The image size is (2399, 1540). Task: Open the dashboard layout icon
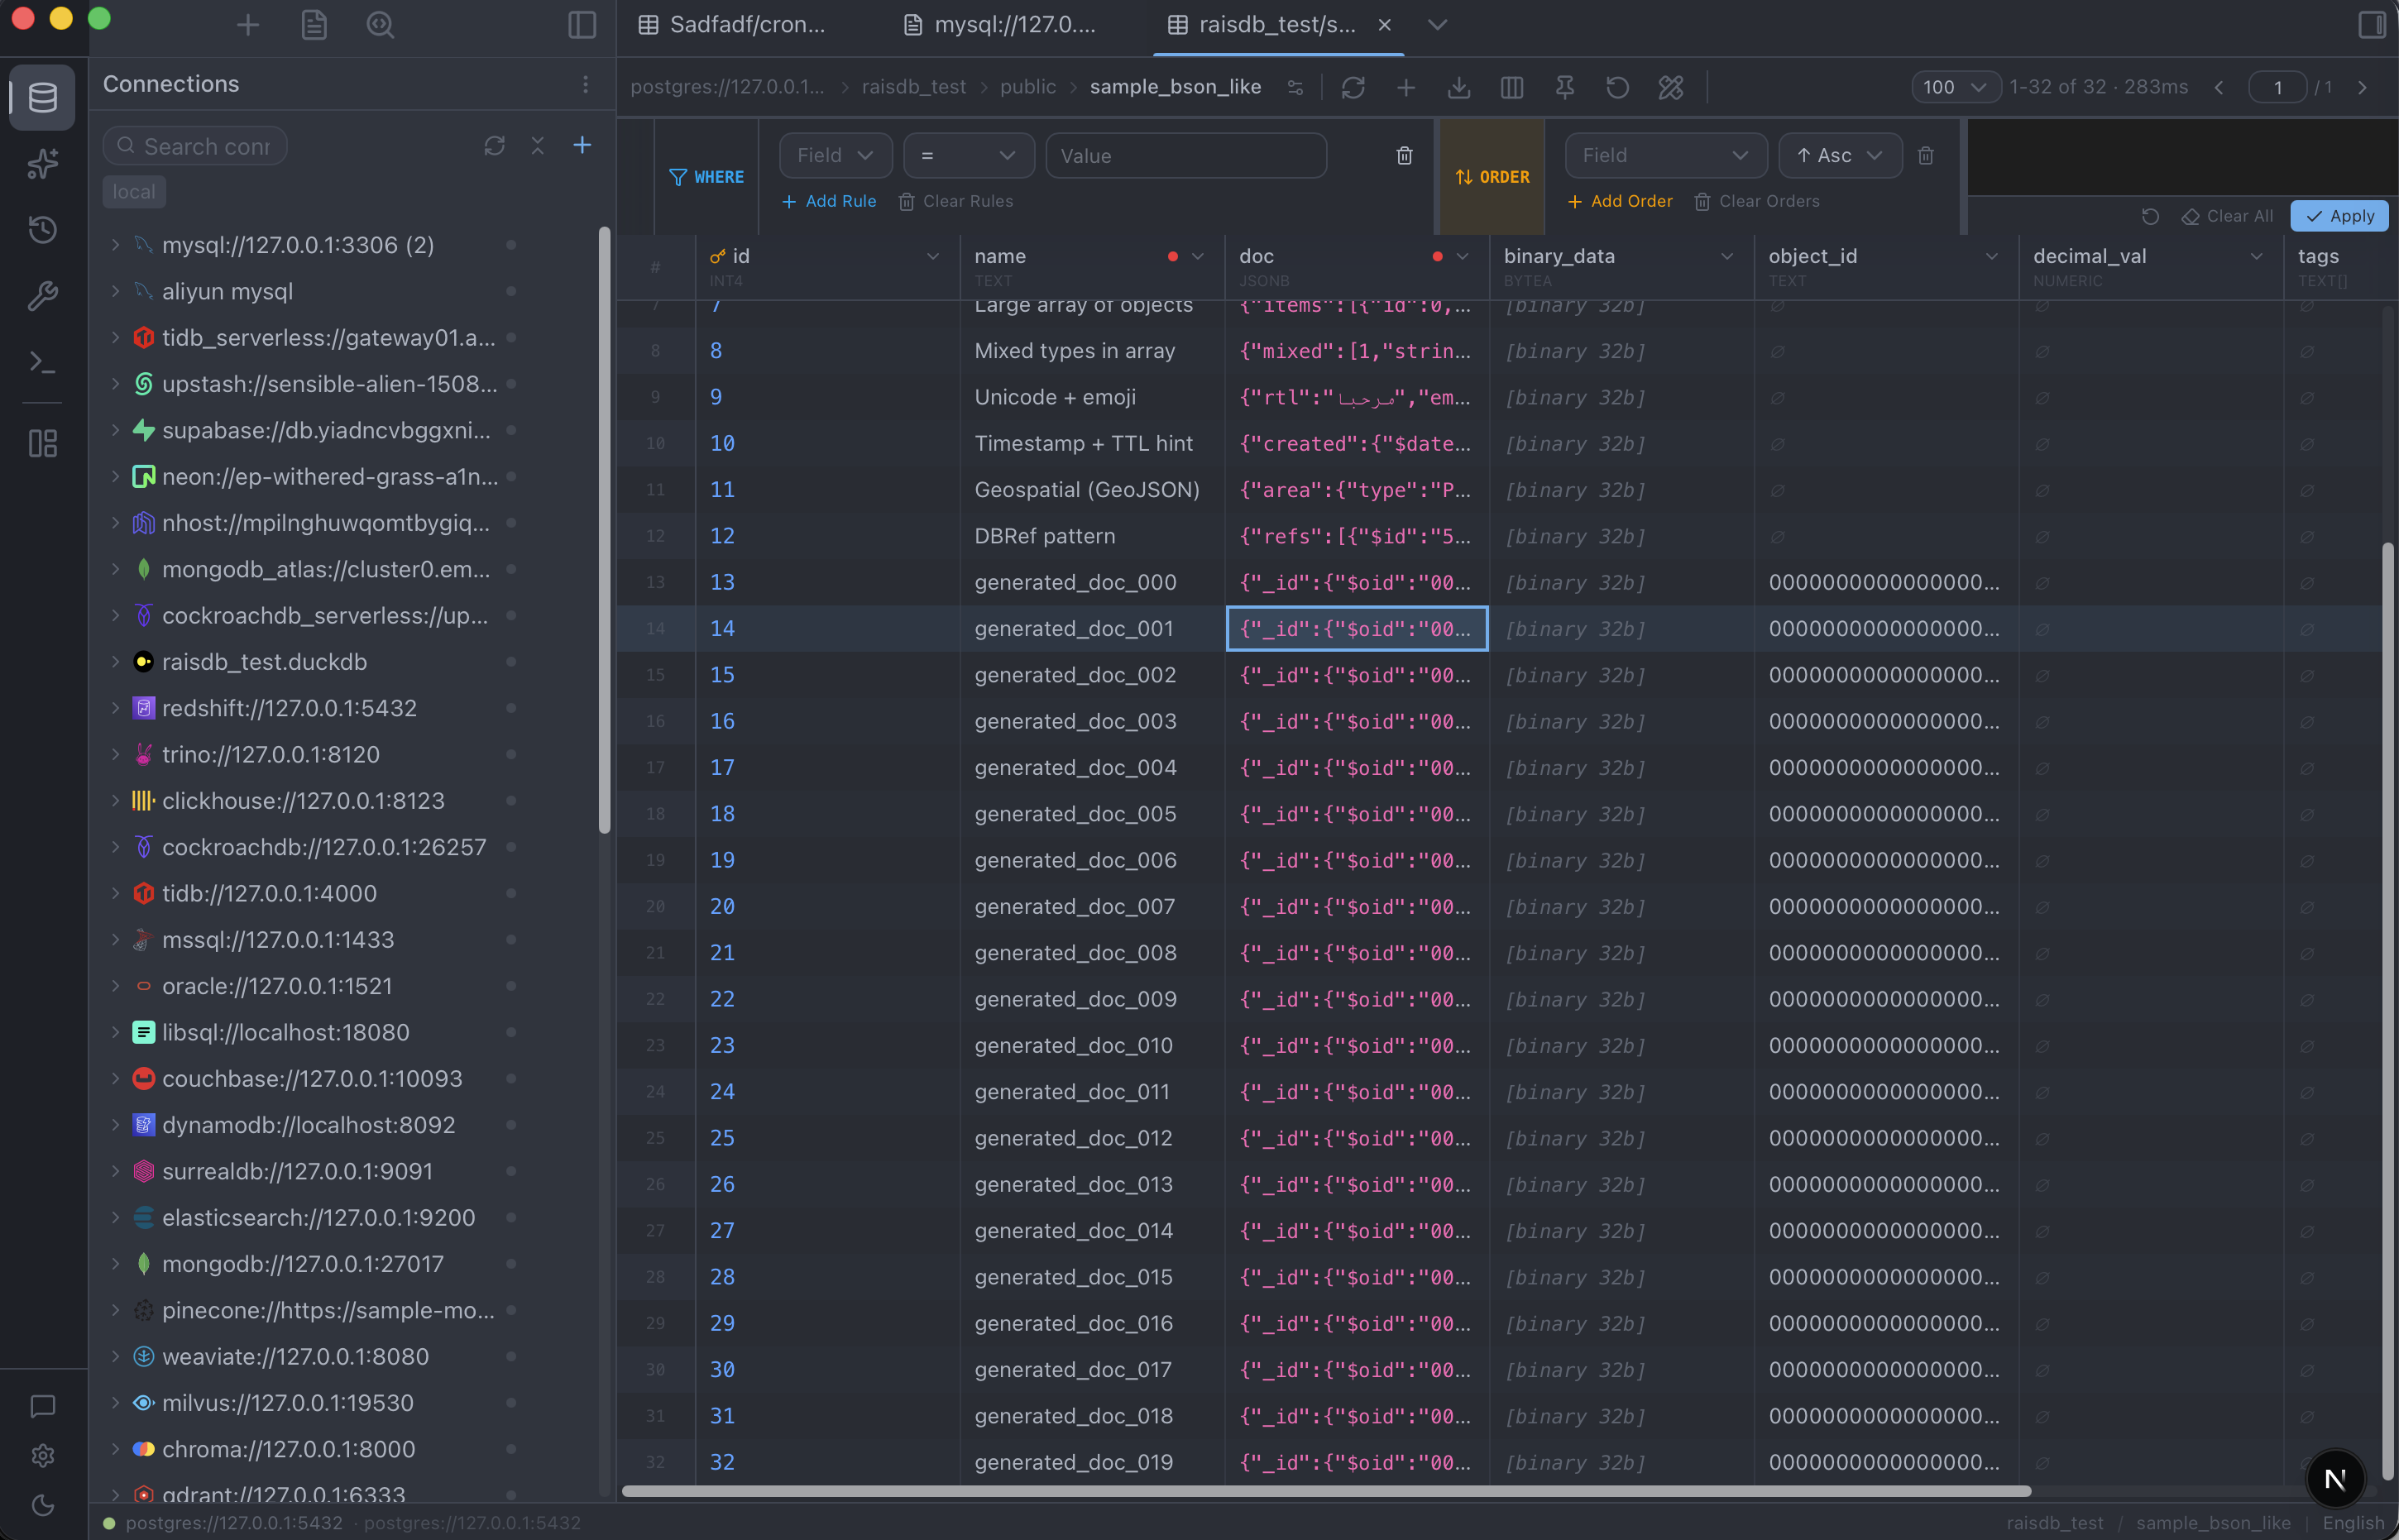point(42,443)
